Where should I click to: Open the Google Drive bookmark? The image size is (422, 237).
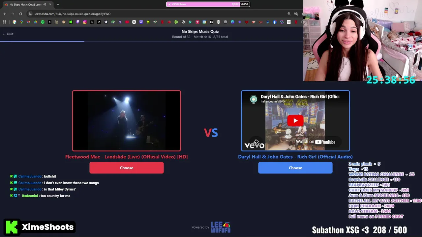(x=36, y=22)
